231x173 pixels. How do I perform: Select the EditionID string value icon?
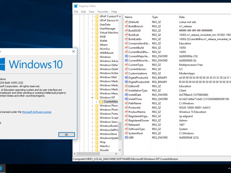(126, 86)
